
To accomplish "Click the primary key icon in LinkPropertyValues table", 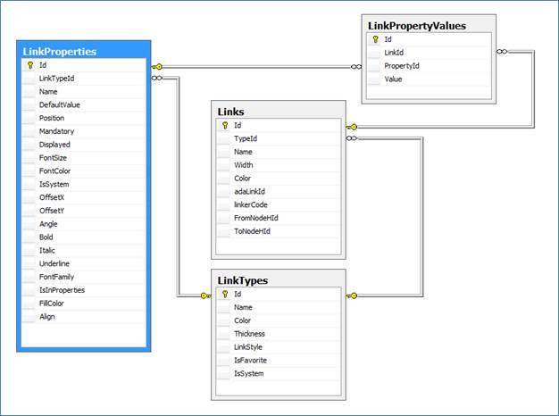I will coord(375,39).
